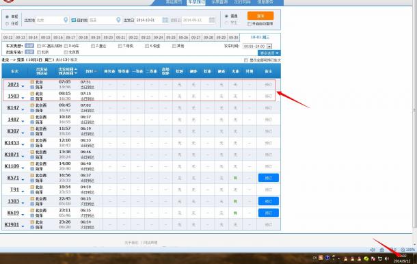The width and height of the screenshot is (417, 264).
Task: Click the departure station location pin icon
Action: [66, 20]
